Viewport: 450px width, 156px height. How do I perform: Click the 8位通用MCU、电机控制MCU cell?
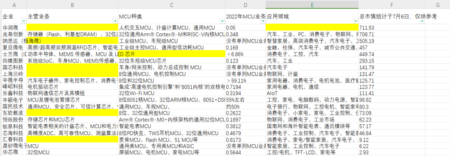tap(172, 74)
